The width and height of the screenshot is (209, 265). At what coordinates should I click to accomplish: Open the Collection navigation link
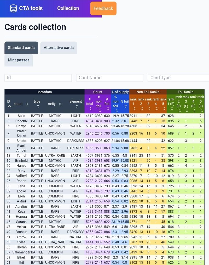(68, 8)
